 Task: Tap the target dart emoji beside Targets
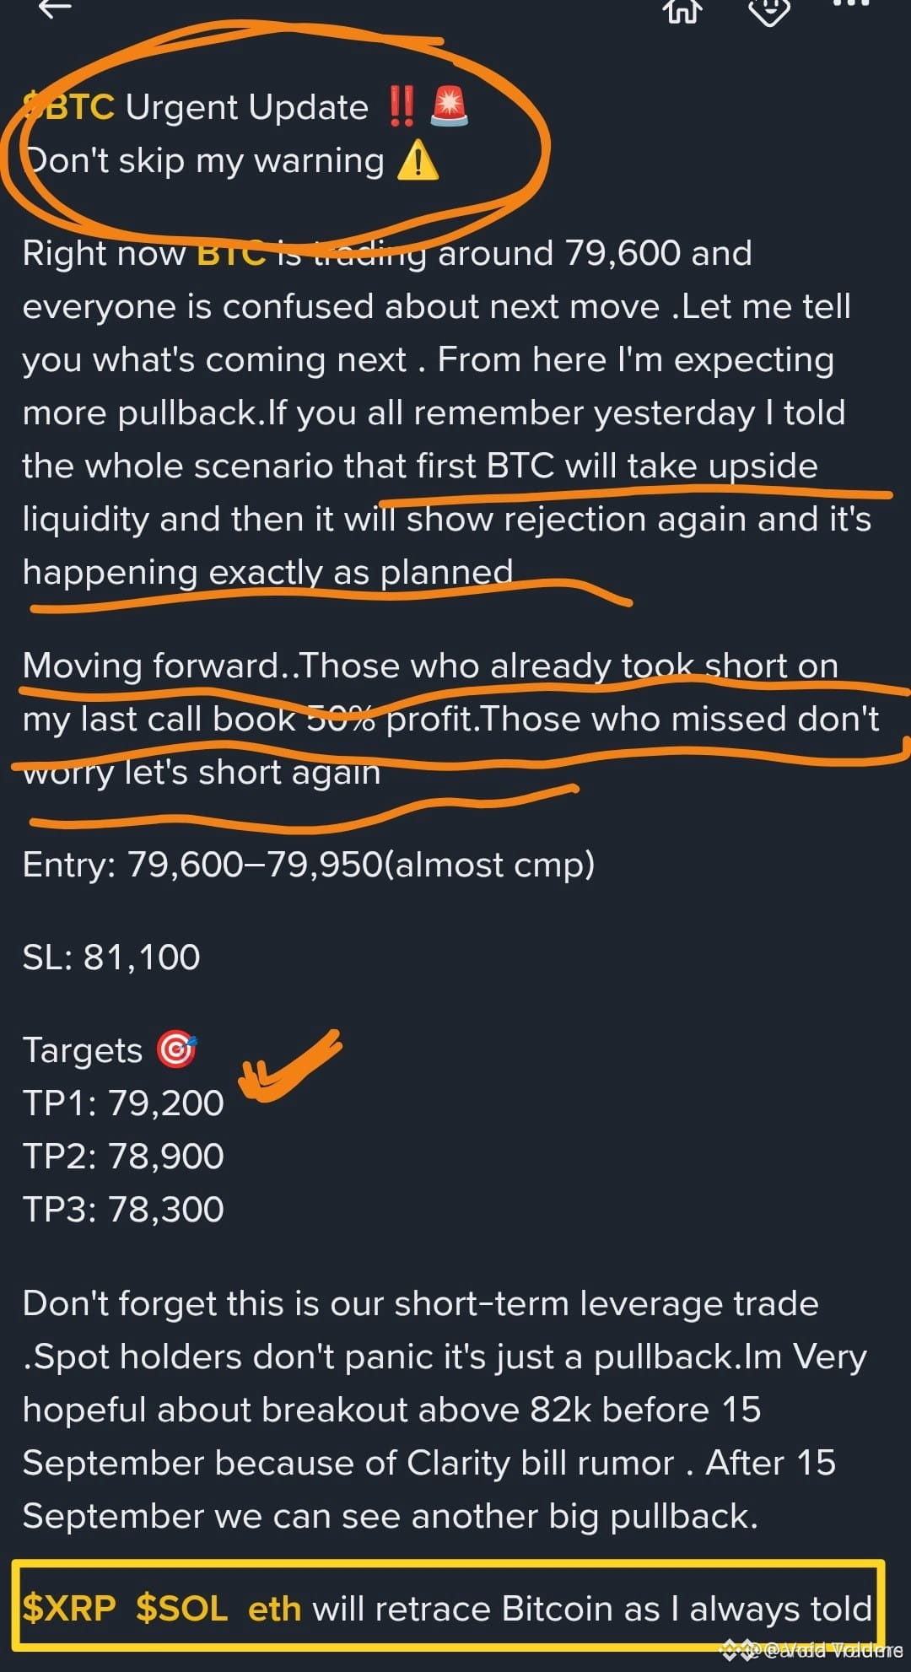tap(176, 1050)
